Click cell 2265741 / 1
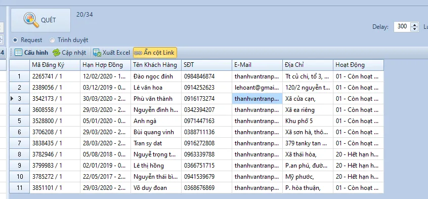 pos(55,76)
